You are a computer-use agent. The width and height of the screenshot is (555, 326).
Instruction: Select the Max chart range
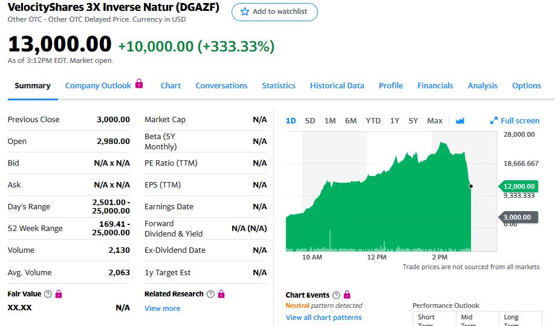pos(435,121)
